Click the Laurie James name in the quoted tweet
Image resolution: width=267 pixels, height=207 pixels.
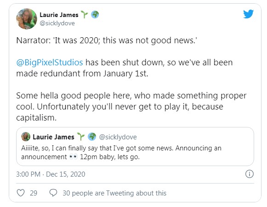[x=53, y=137]
